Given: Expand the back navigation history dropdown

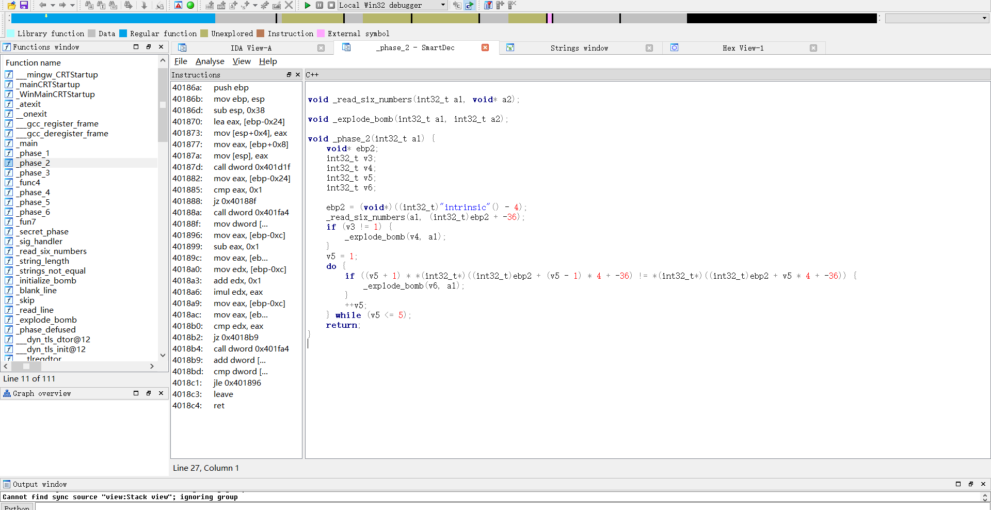Looking at the screenshot, I should (53, 5).
